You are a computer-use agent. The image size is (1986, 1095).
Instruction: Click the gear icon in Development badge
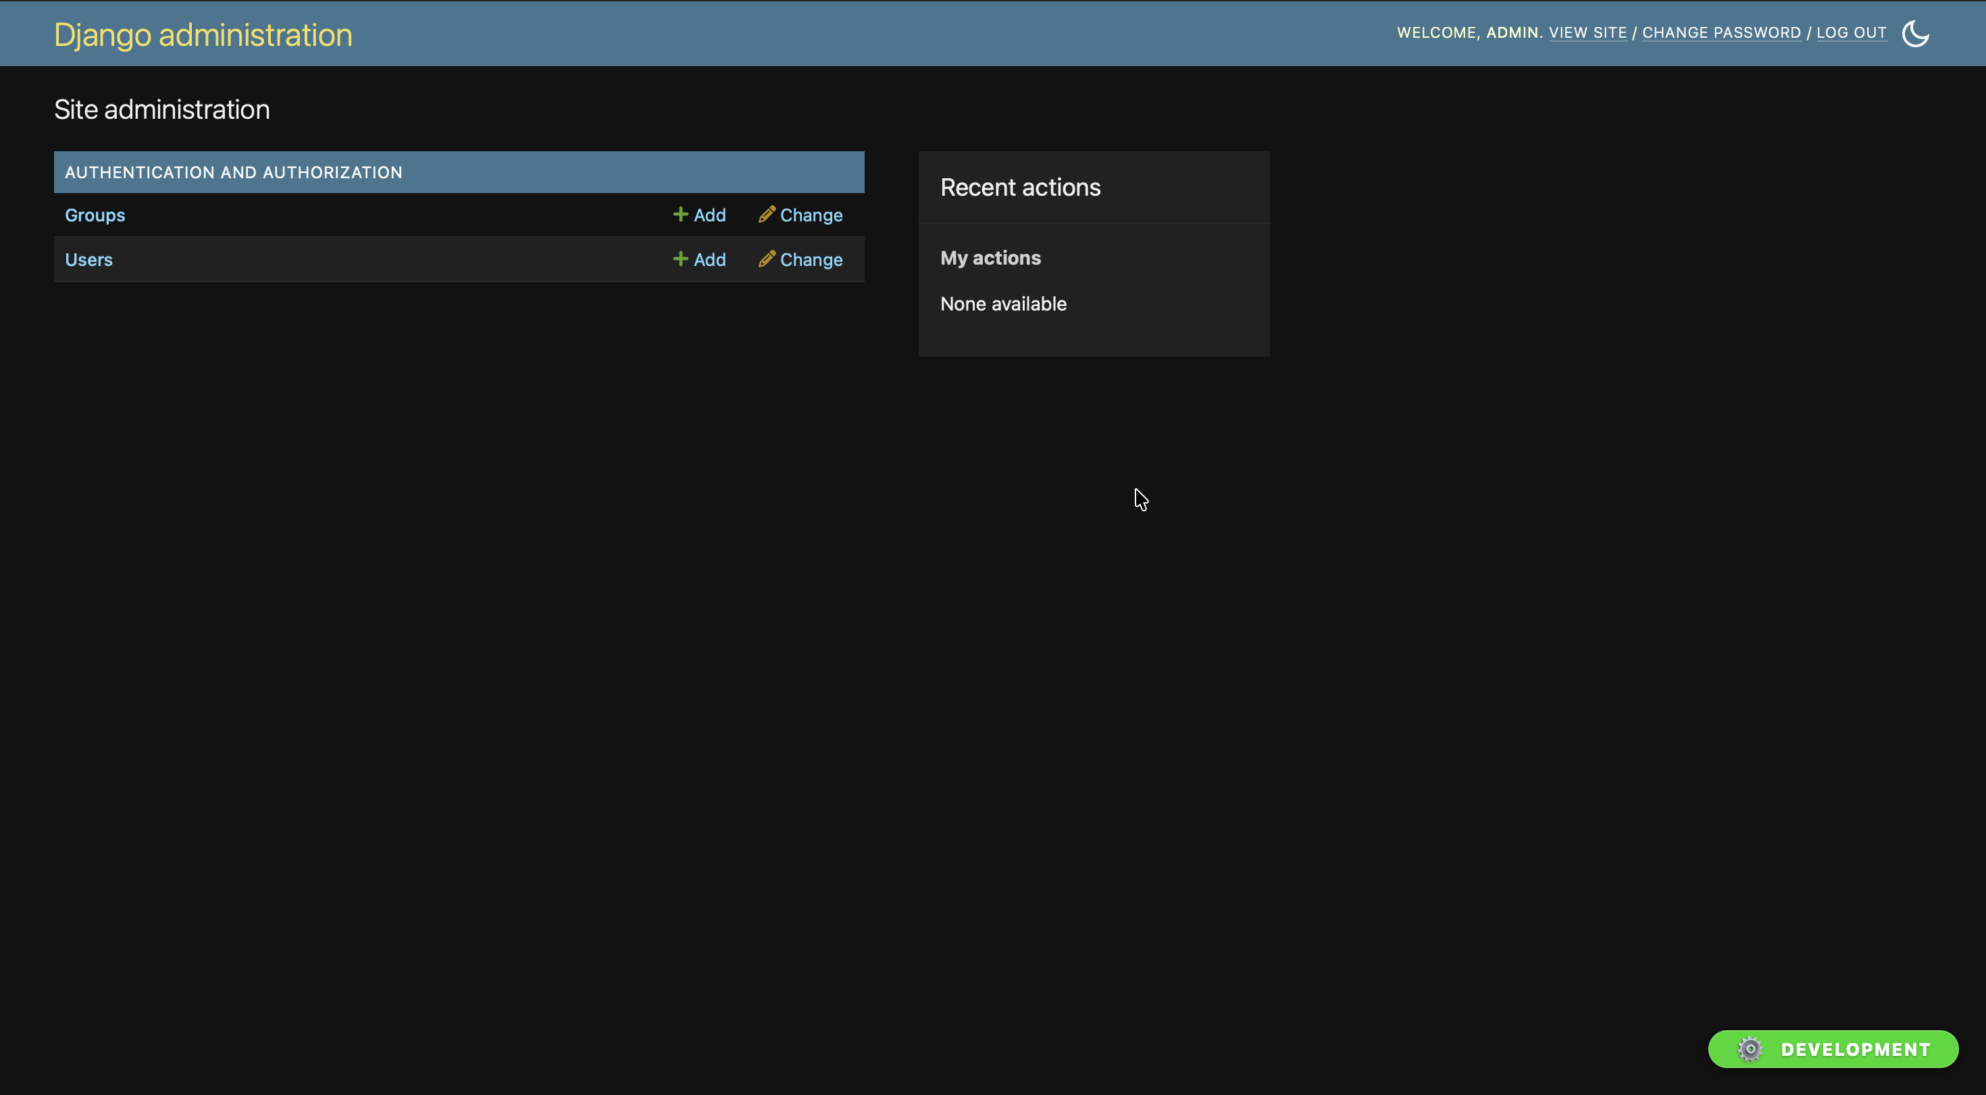coord(1750,1049)
